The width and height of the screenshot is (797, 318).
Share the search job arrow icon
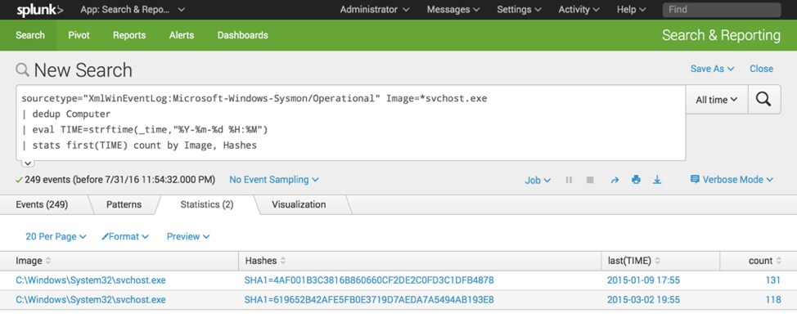(x=615, y=180)
